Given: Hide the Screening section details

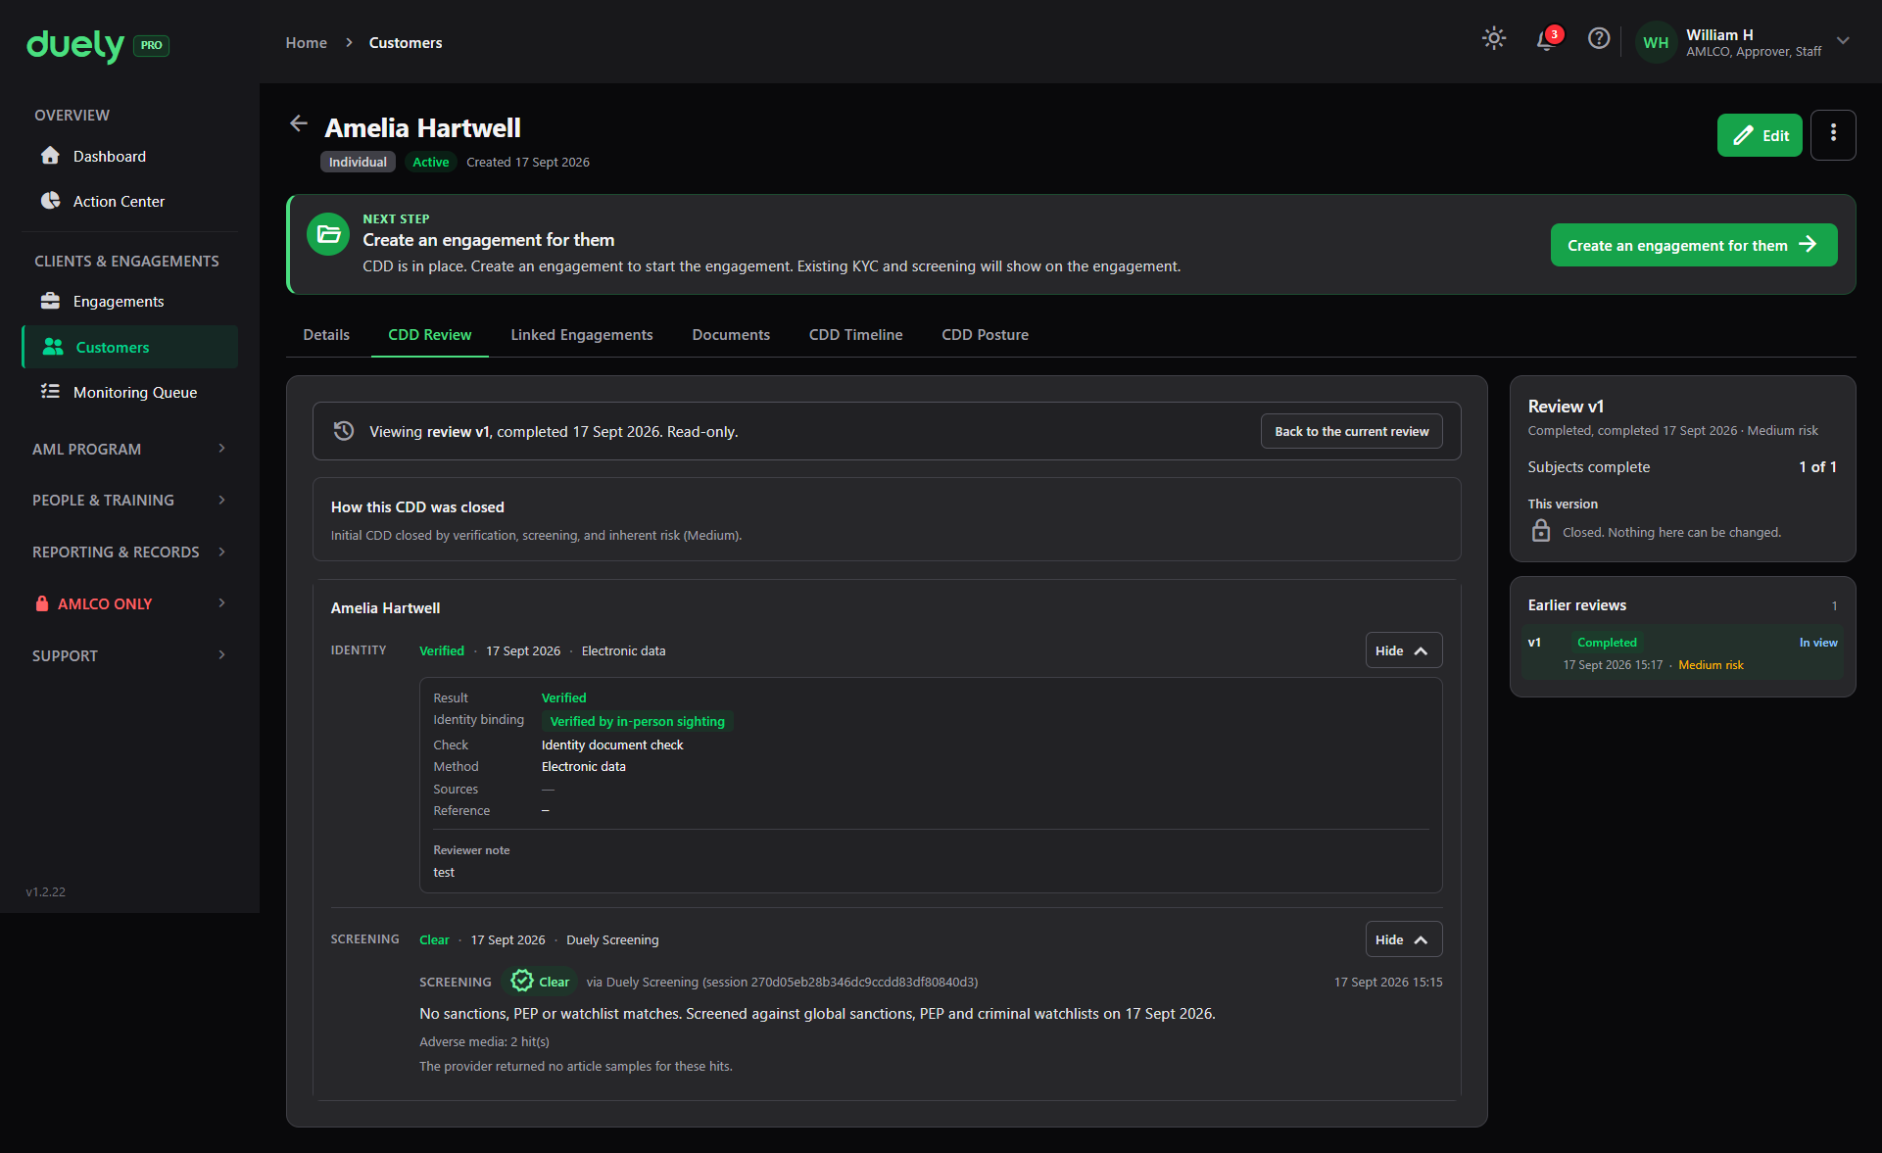Looking at the screenshot, I should click(x=1403, y=939).
